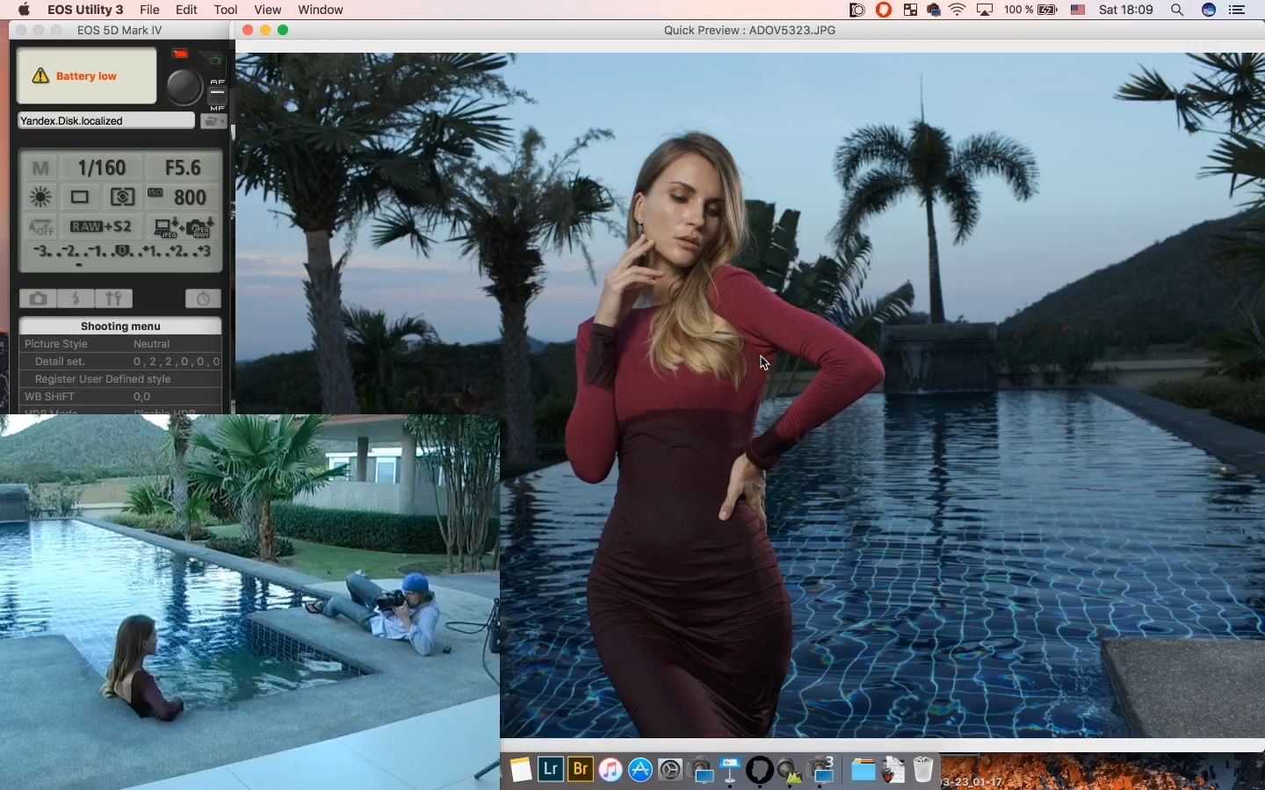Open Notes from the dock
This screenshot has height=790, width=1265.
pos(521,770)
